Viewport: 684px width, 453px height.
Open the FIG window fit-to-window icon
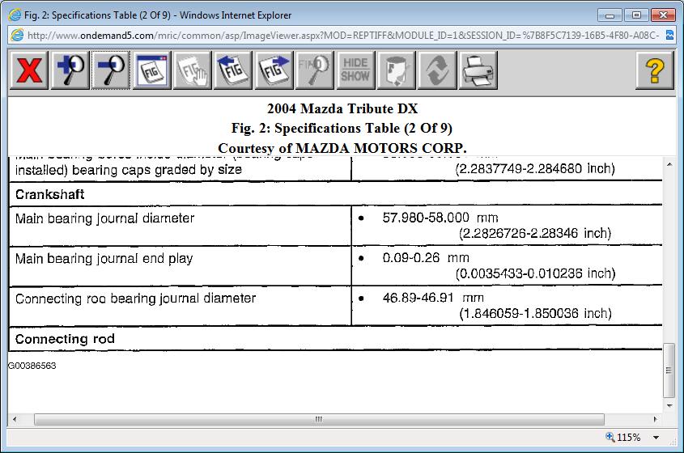point(151,70)
